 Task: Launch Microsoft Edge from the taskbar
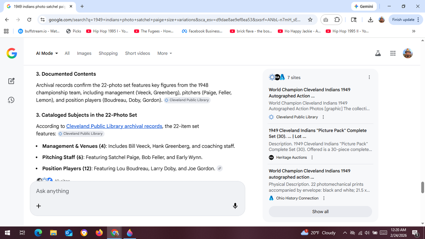(38, 233)
